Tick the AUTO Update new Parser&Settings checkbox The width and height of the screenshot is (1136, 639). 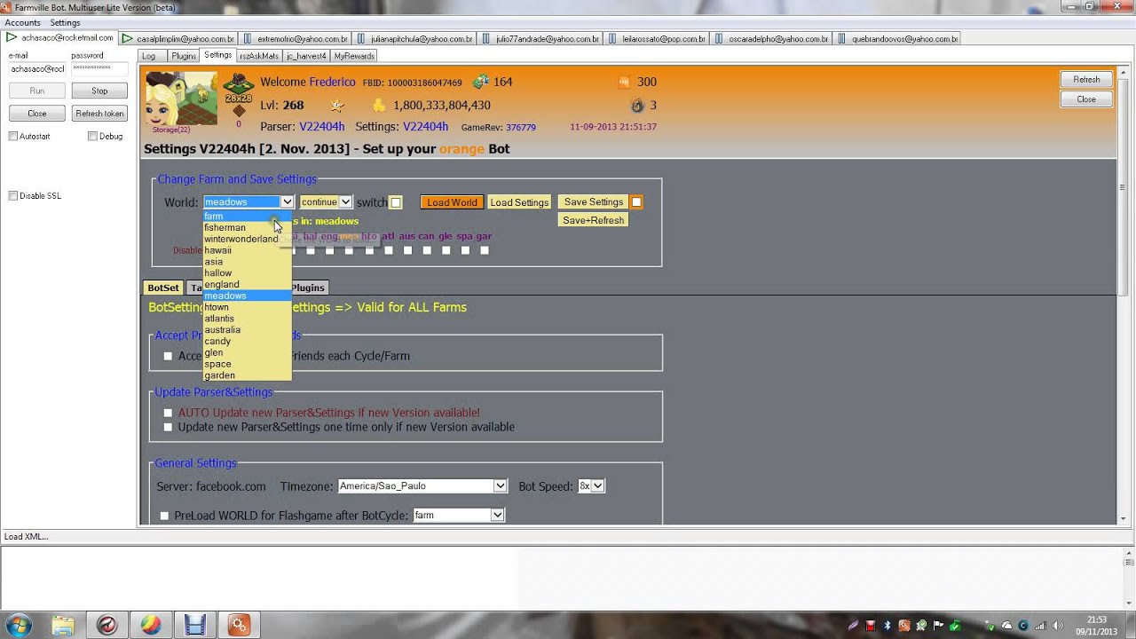pos(168,413)
